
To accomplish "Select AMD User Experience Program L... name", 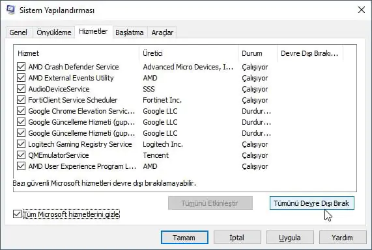I will point(82,166).
